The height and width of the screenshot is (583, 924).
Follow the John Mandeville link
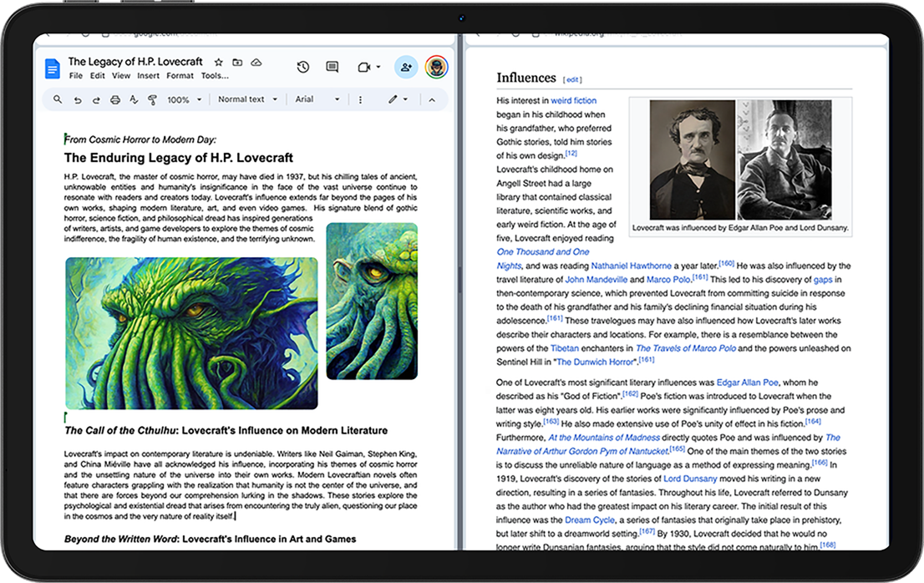(597, 280)
